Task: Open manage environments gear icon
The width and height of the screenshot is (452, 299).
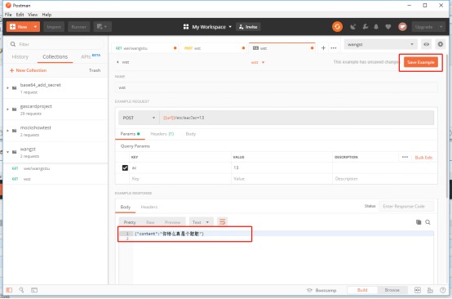Action: click(441, 44)
